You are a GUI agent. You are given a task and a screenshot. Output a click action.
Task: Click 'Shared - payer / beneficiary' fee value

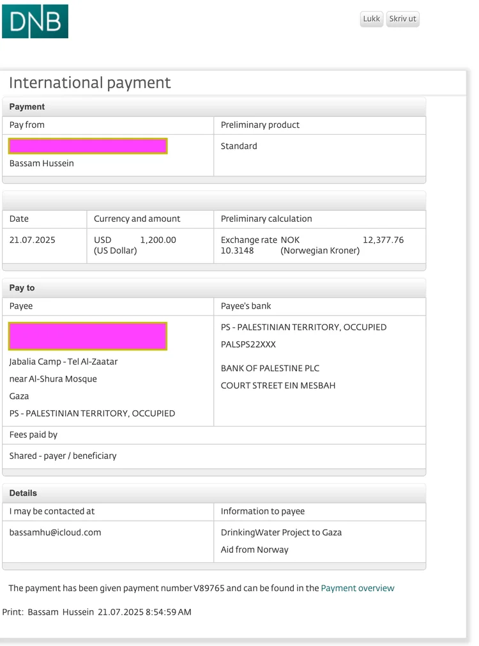(63, 456)
